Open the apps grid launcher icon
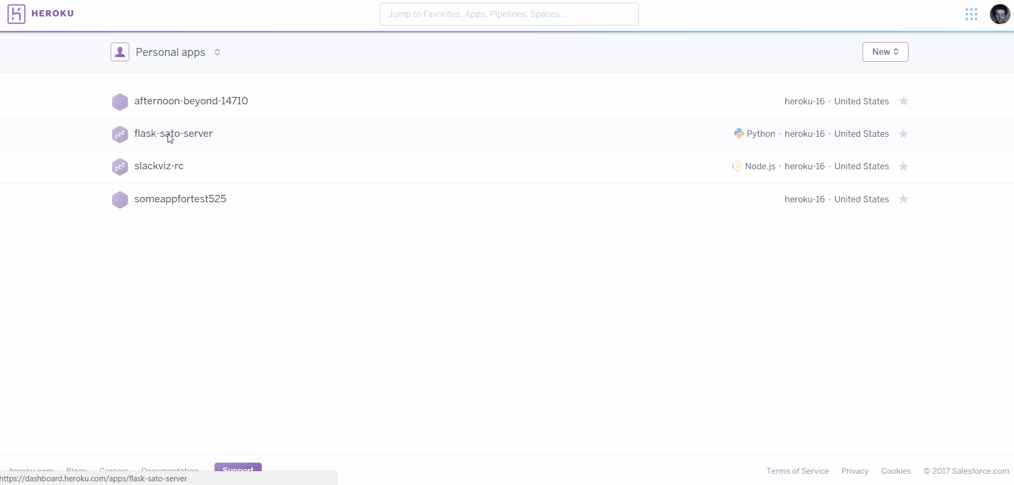 (x=971, y=14)
